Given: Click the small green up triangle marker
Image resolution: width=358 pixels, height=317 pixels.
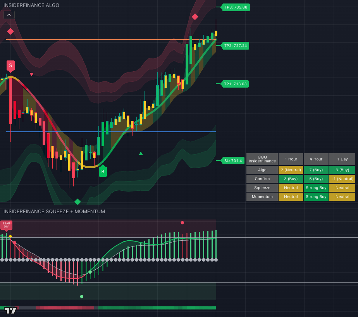Looking at the screenshot, I should tap(141, 153).
